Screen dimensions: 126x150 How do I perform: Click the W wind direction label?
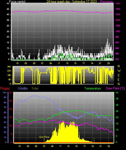119,71
